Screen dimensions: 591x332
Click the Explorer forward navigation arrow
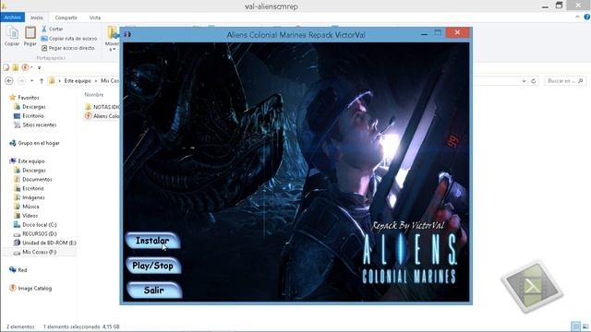21,81
